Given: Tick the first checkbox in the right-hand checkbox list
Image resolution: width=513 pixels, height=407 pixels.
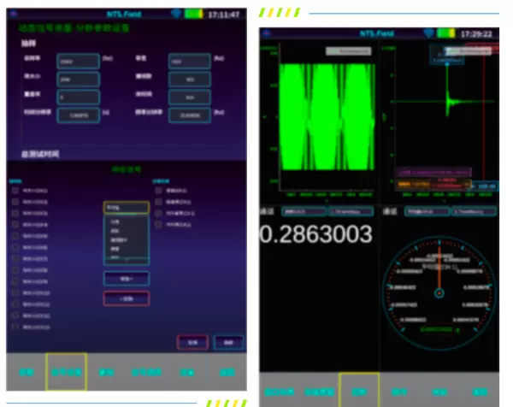Looking at the screenshot, I should coord(158,191).
